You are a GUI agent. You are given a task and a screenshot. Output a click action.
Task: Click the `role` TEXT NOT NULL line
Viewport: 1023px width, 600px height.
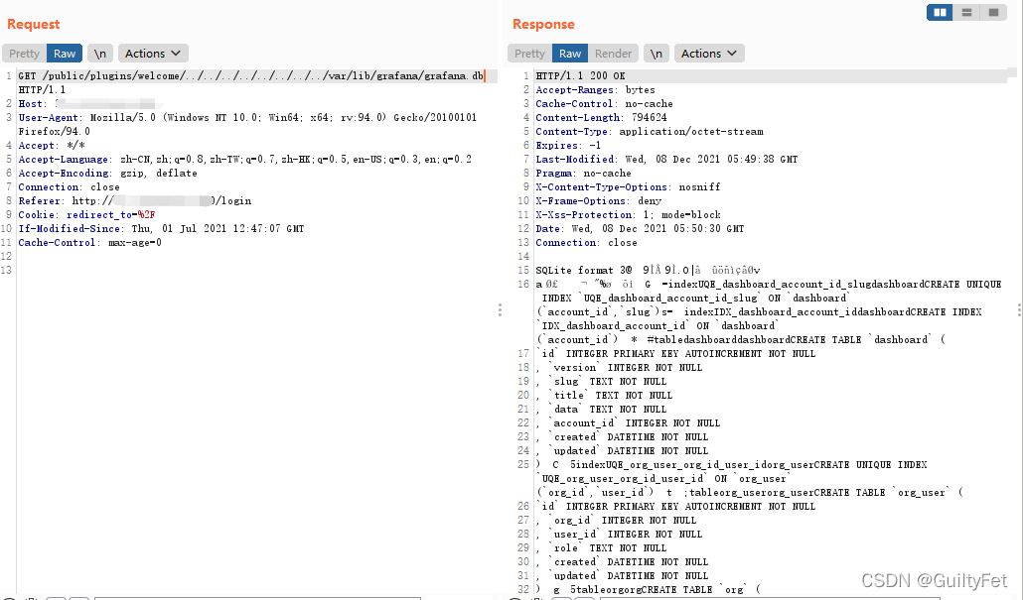(x=601, y=548)
